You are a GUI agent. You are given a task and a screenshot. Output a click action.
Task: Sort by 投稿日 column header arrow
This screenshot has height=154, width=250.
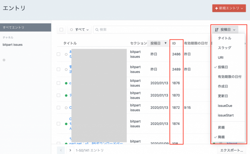click(x=166, y=44)
